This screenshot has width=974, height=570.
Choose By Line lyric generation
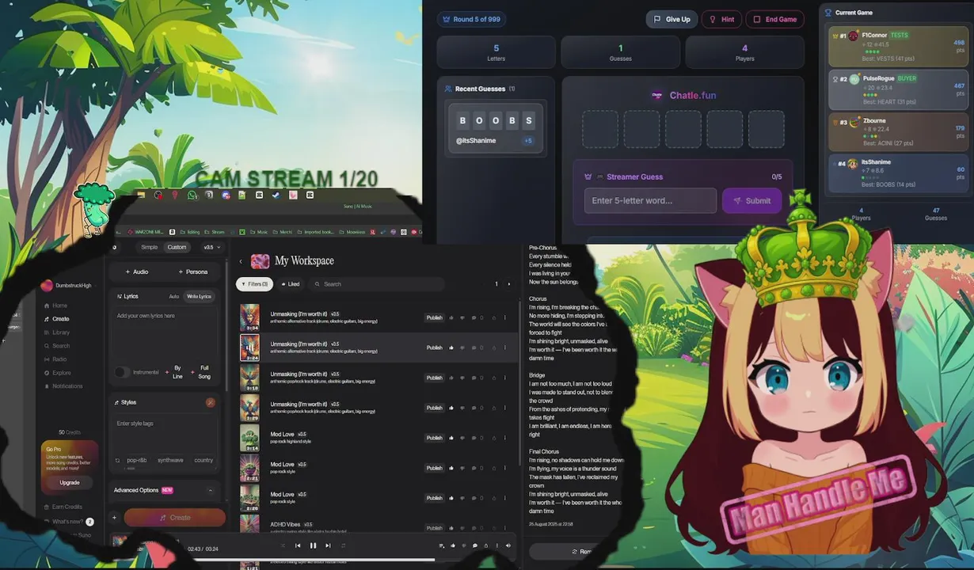[x=174, y=372]
